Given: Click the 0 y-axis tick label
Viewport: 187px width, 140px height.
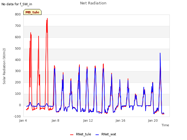Looking at the screenshot, I should 20,105.
